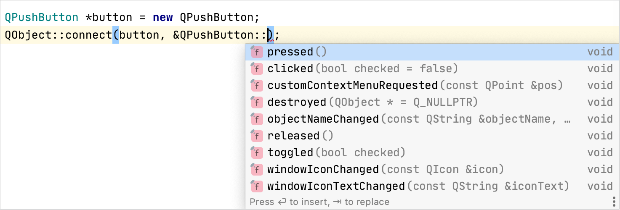This screenshot has height=210, width=620.
Task: Select the windowIconChanged completion item
Action: (x=323, y=170)
